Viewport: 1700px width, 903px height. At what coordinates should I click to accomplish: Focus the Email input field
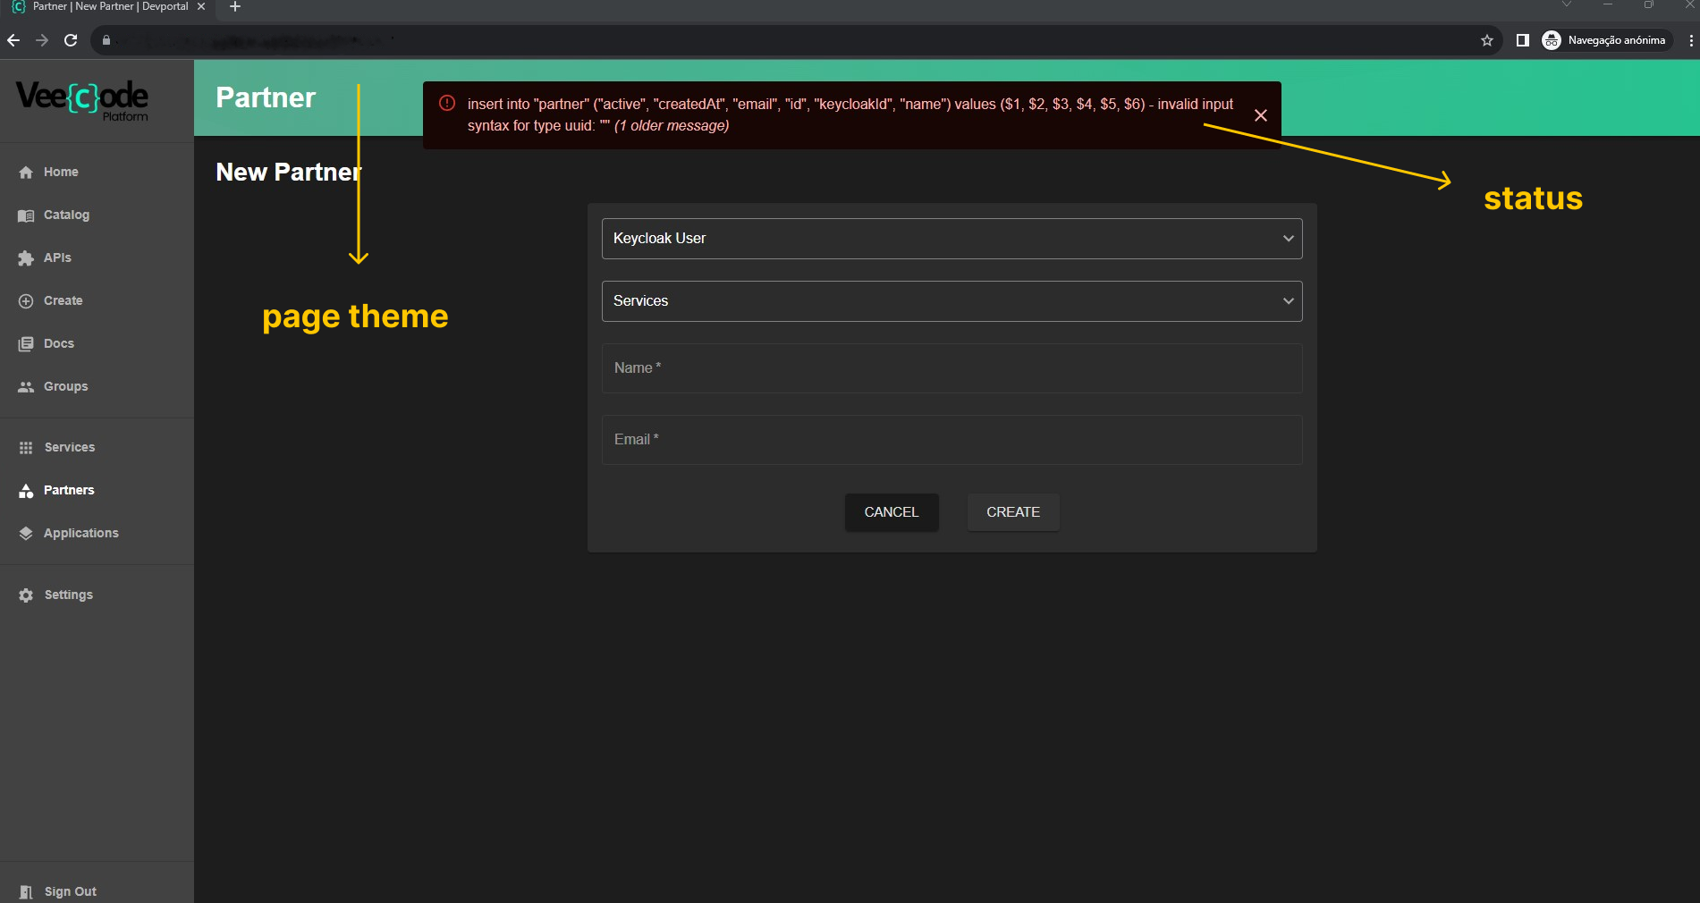(x=951, y=440)
